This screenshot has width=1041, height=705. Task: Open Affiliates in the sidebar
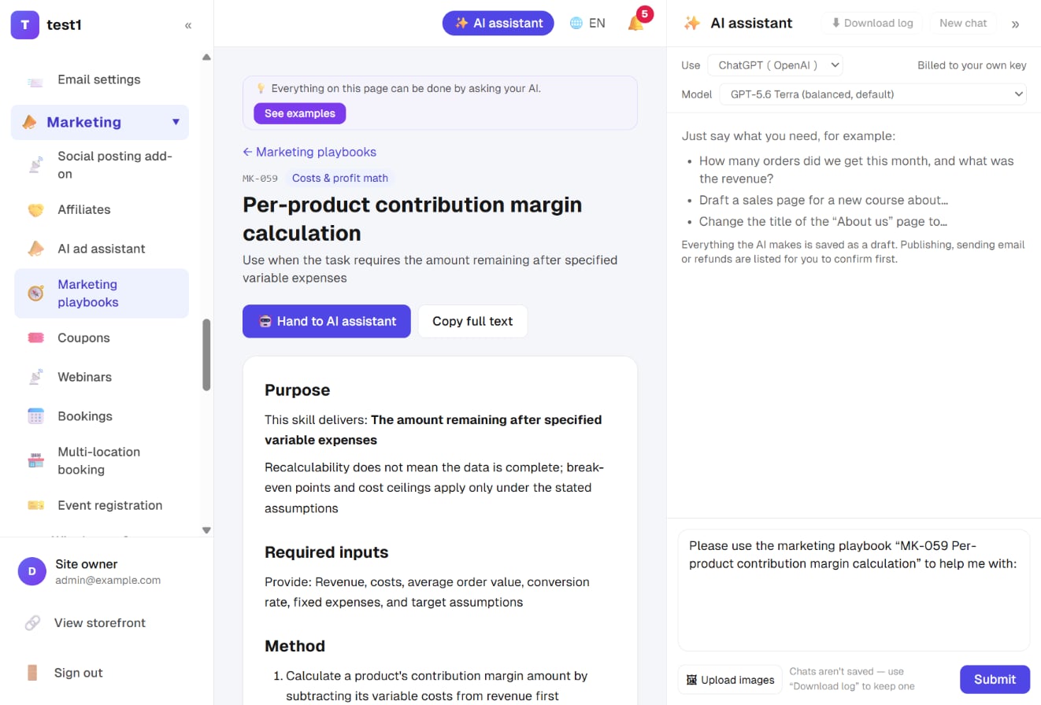102,210
